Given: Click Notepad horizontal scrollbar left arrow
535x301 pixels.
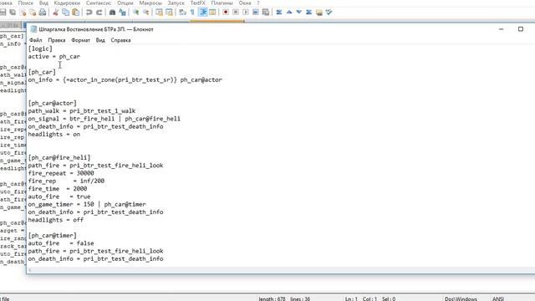Looking at the screenshot, I should (30, 270).
